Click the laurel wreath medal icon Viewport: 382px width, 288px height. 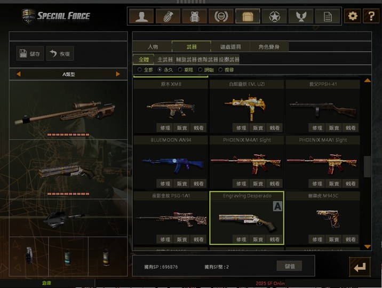(221, 16)
